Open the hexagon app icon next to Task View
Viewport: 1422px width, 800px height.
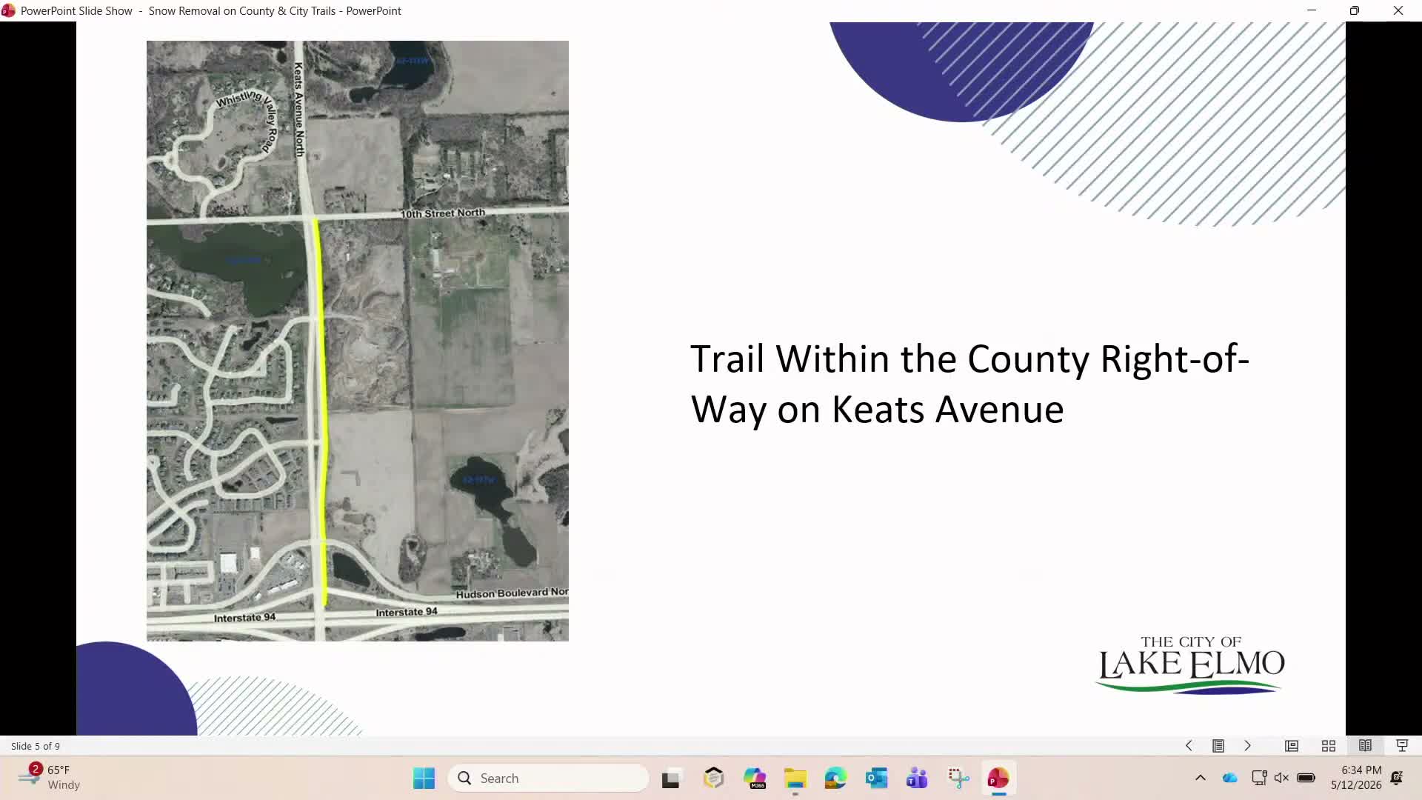coord(714,779)
